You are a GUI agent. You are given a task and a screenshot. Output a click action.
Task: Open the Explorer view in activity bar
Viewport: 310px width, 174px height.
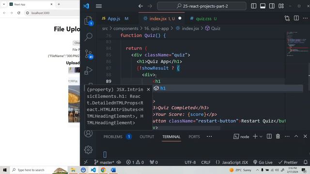pos(88,20)
